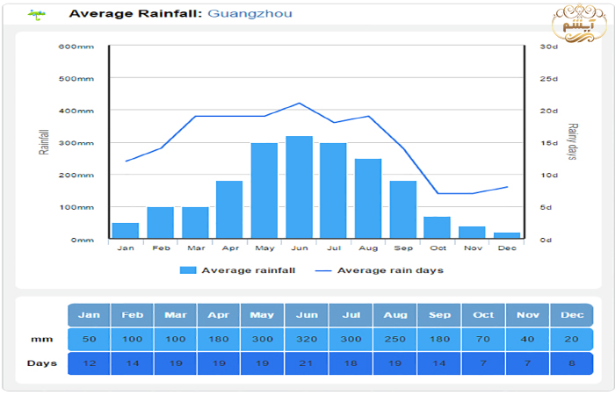The width and height of the screenshot is (615, 395).
Task: Click the weather icon beside the Average Rainfall title
Action: [36, 14]
